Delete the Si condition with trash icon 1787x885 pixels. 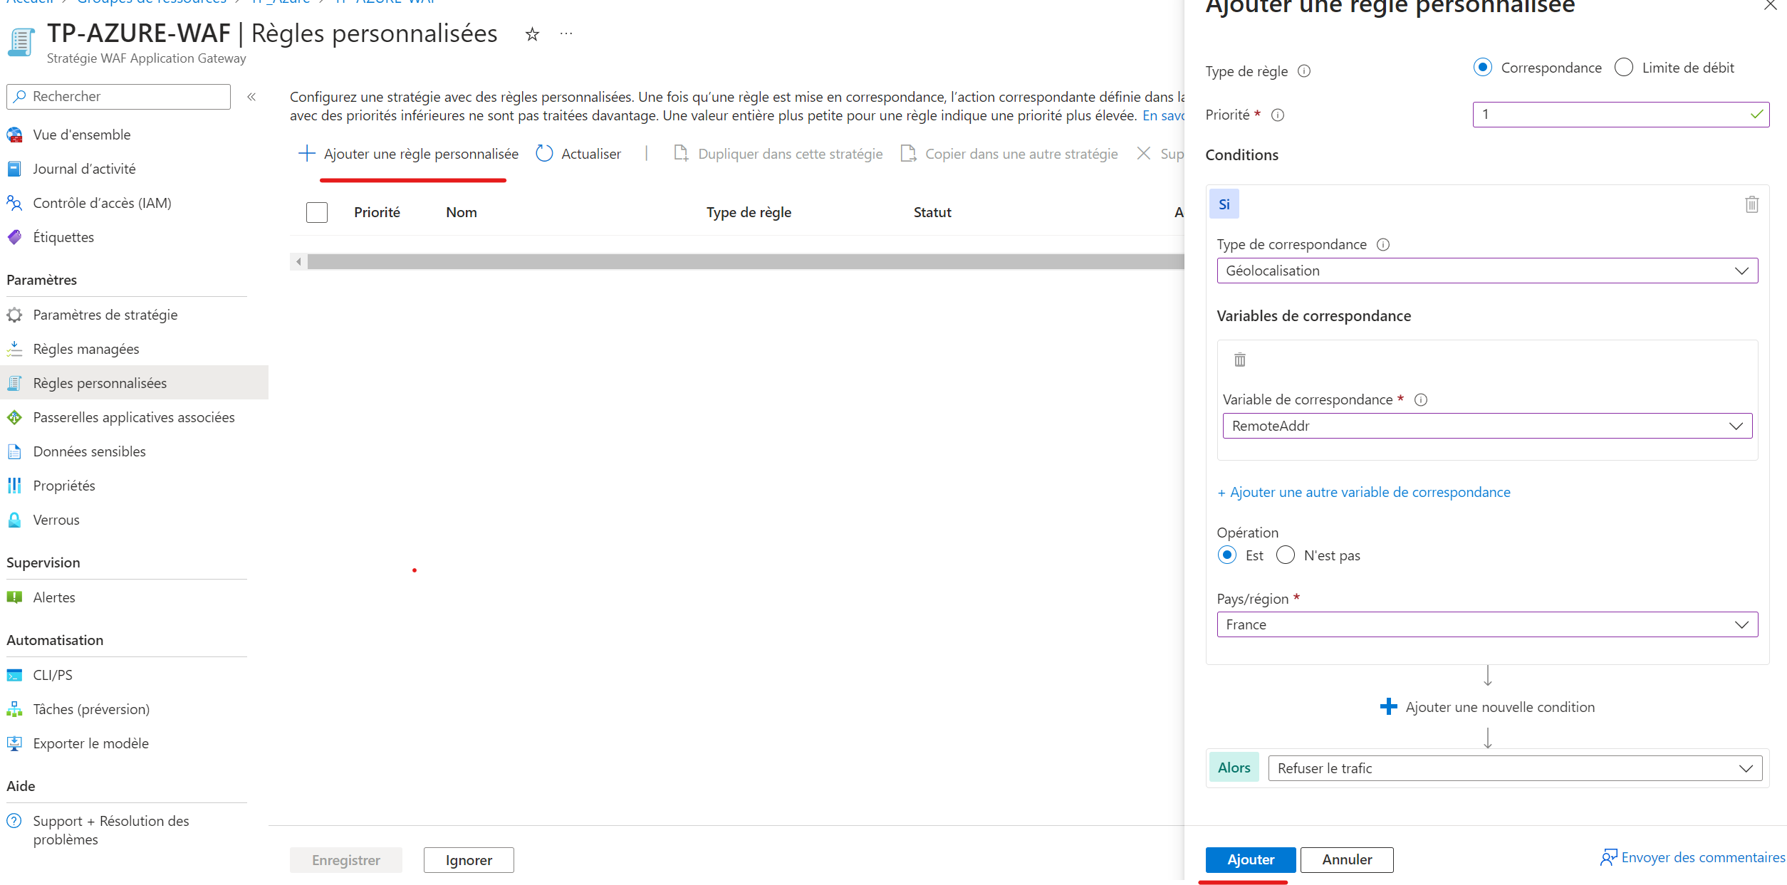coord(1751,204)
